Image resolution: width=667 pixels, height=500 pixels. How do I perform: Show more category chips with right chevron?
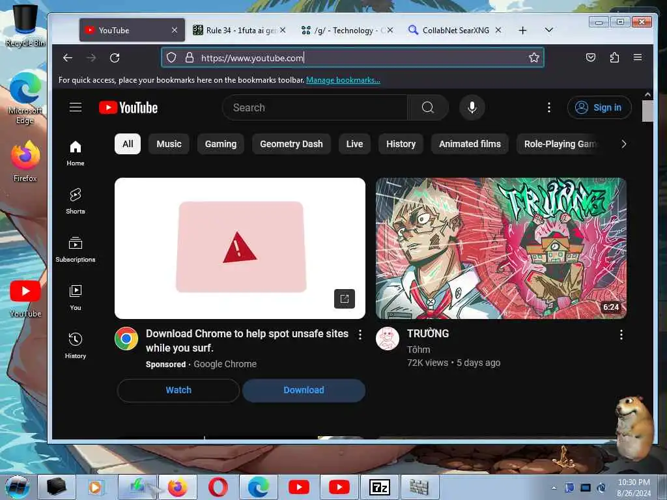pos(623,144)
